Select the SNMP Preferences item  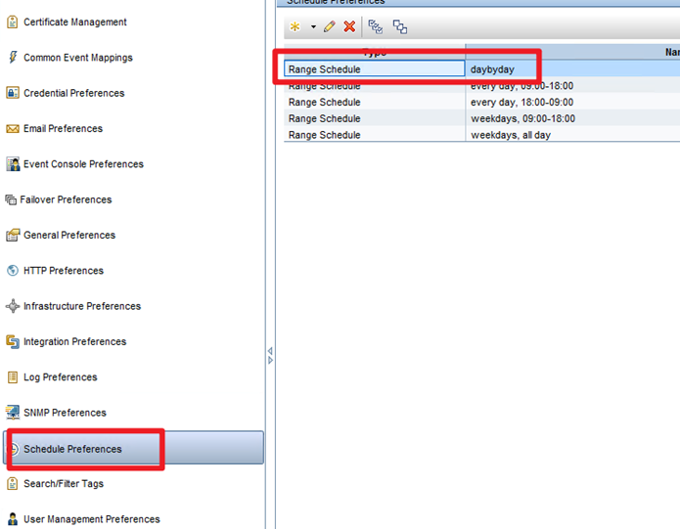(65, 413)
